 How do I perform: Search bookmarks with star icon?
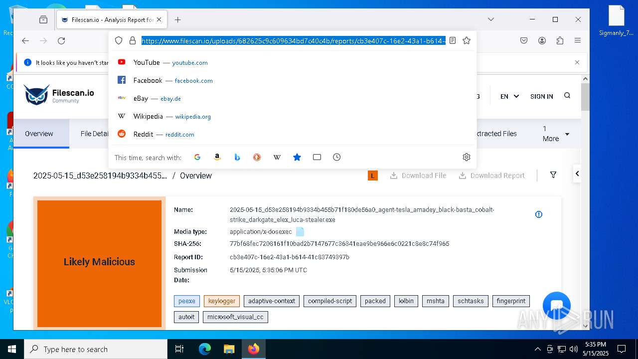pos(297,157)
